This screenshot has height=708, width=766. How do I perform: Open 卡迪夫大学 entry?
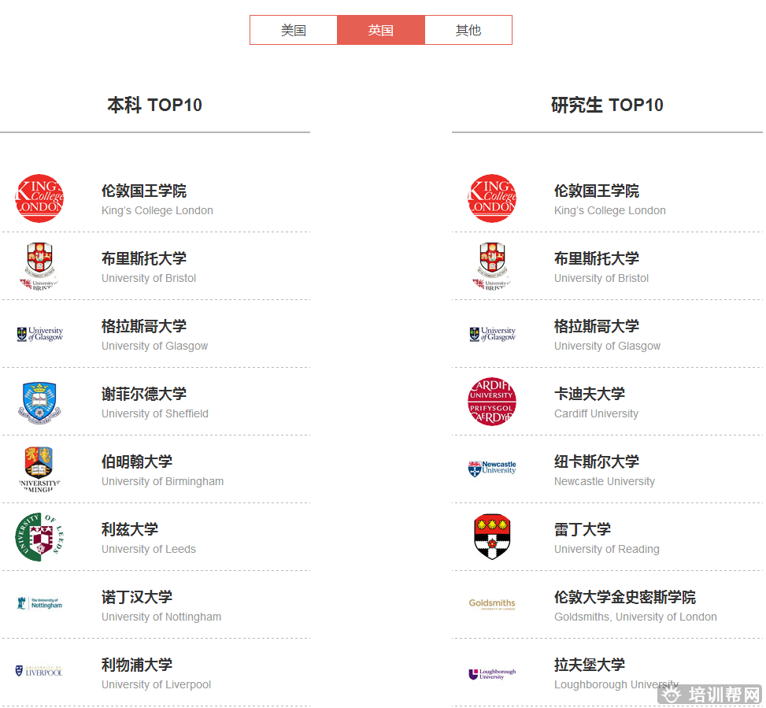590,394
